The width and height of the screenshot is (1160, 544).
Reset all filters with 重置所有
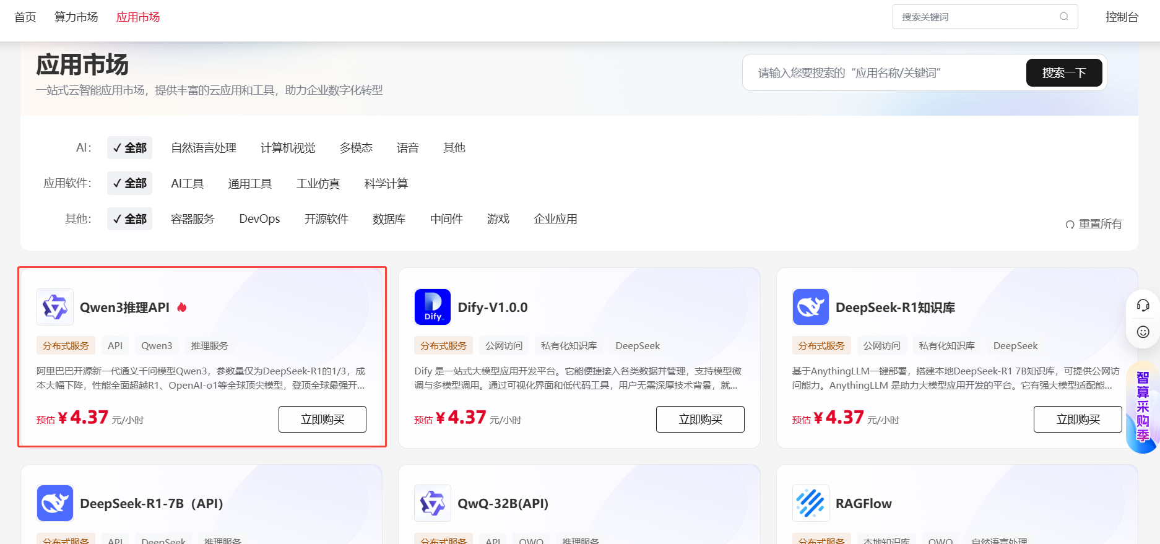[x=1094, y=224]
